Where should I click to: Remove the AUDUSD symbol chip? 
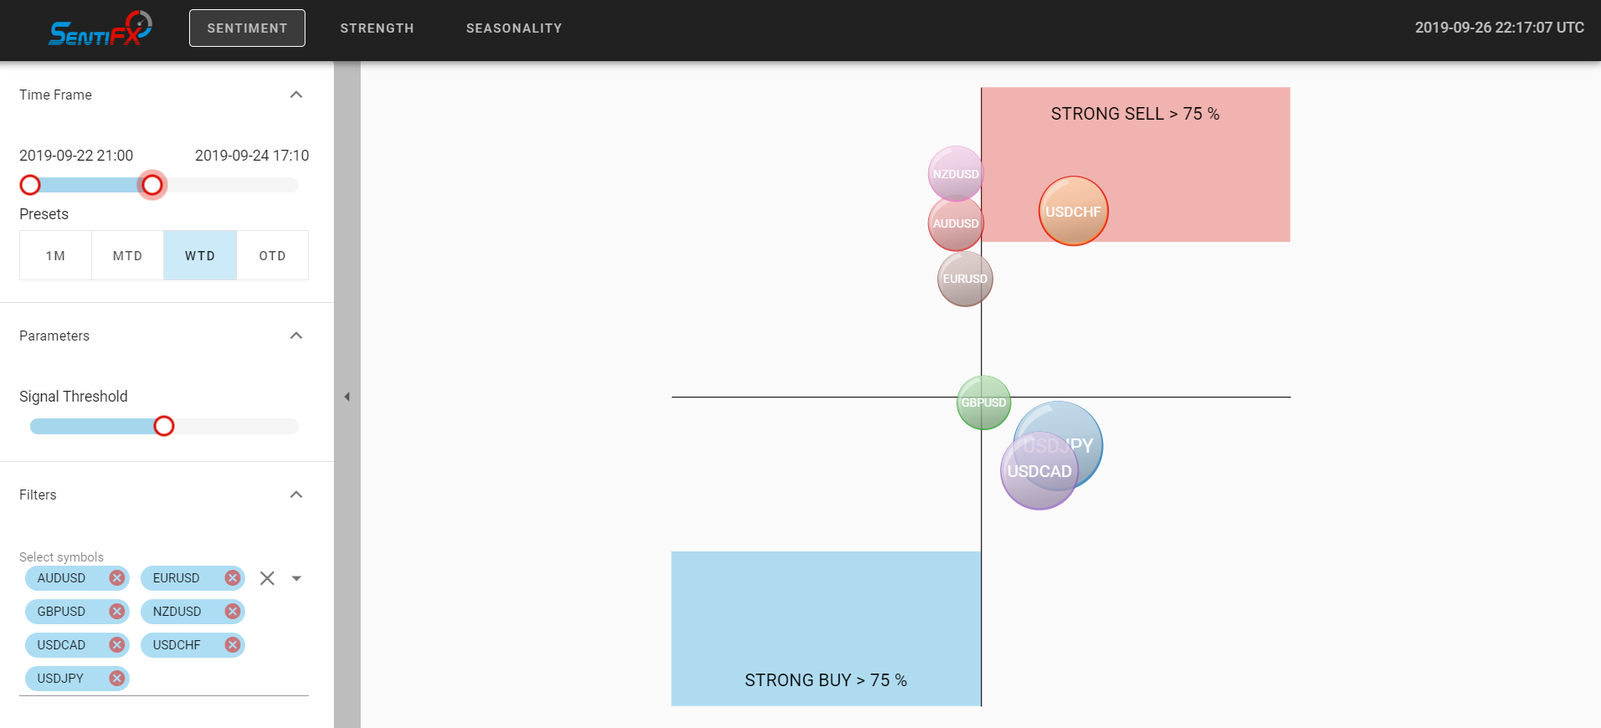117,578
